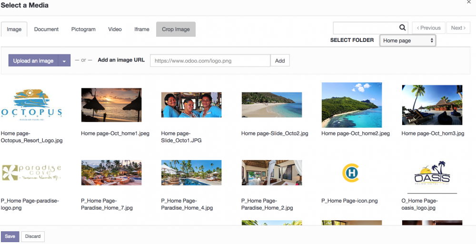Click filename 'Home page-Oct_home2.jpeg'
Viewport: 476px width, 244px height.
[x=356, y=133]
